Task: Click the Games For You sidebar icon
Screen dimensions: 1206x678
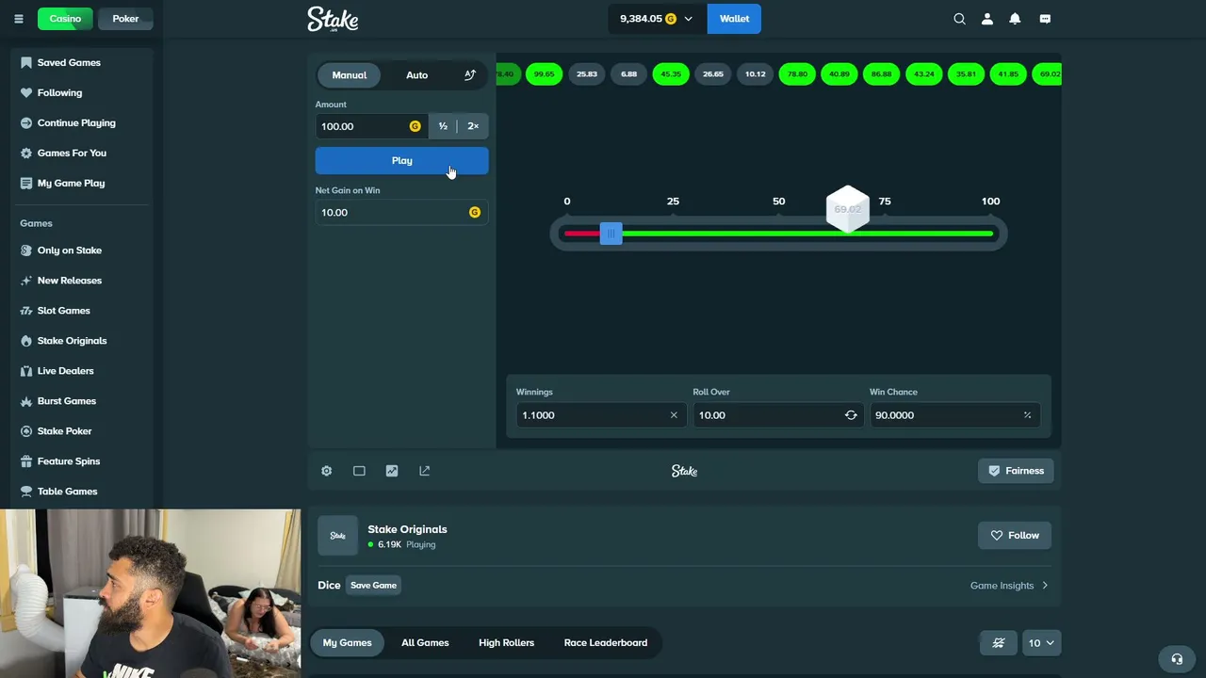Action: 26,153
